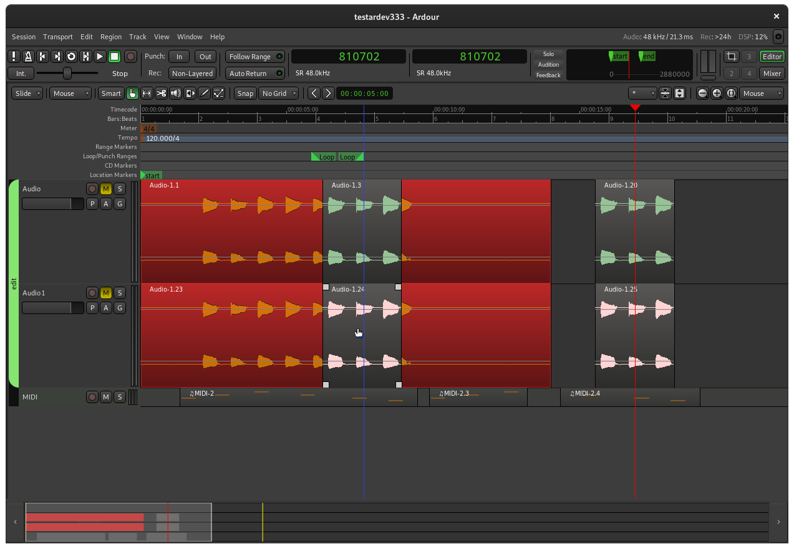794x549 pixels.
Task: Start playback with the Play button
Action: tap(100, 57)
